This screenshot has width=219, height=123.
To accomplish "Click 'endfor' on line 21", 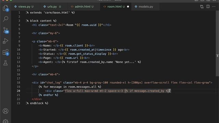I will (48, 95).
